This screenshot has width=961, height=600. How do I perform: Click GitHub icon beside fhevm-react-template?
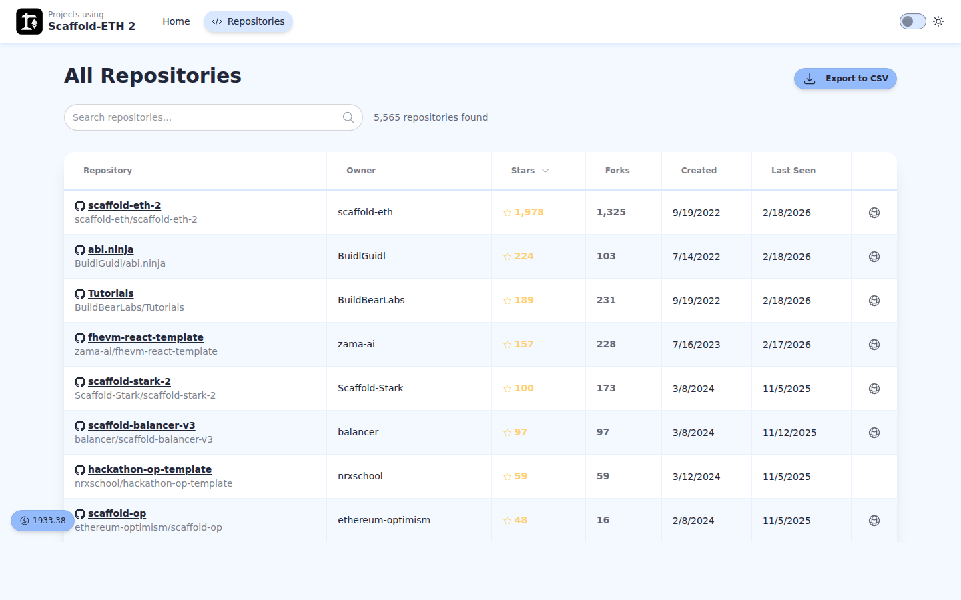(80, 338)
